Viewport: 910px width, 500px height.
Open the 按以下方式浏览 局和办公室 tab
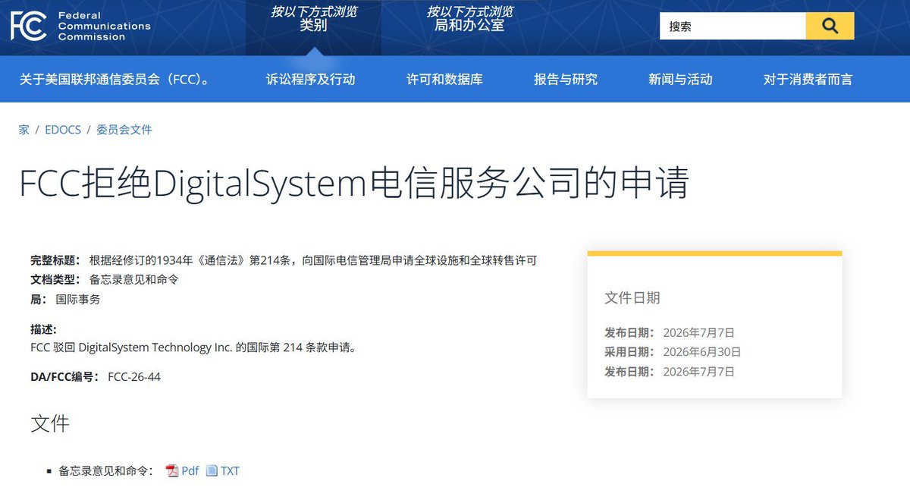click(x=469, y=19)
